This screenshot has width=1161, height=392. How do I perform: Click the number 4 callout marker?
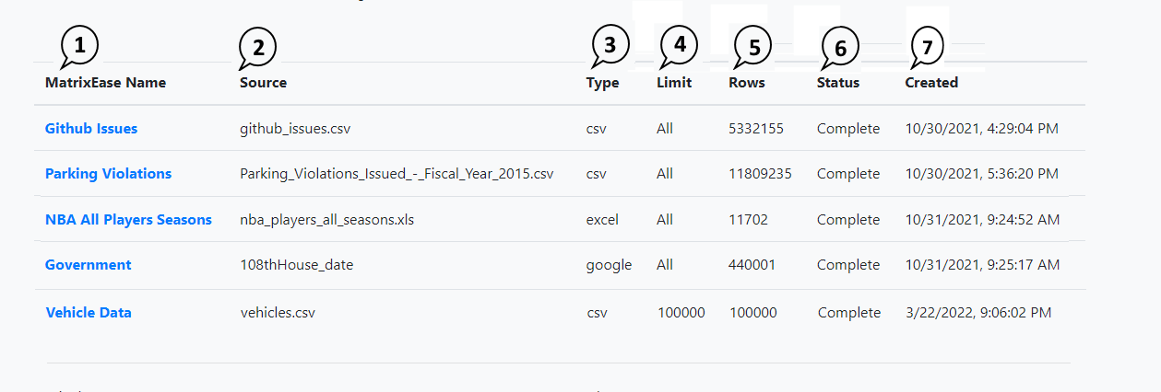pyautogui.click(x=680, y=44)
